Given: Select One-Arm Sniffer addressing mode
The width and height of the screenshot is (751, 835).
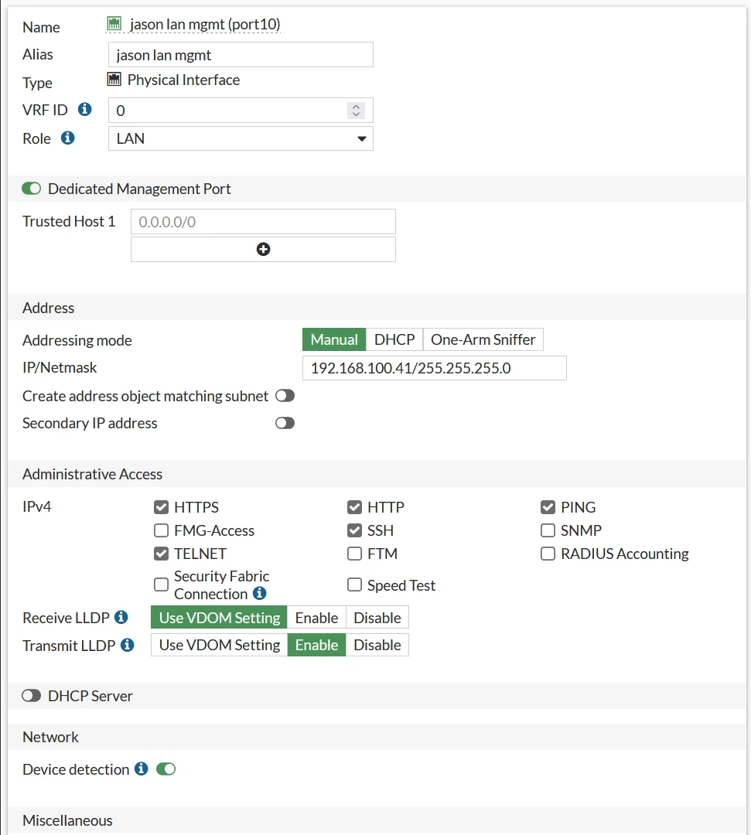Looking at the screenshot, I should (483, 339).
